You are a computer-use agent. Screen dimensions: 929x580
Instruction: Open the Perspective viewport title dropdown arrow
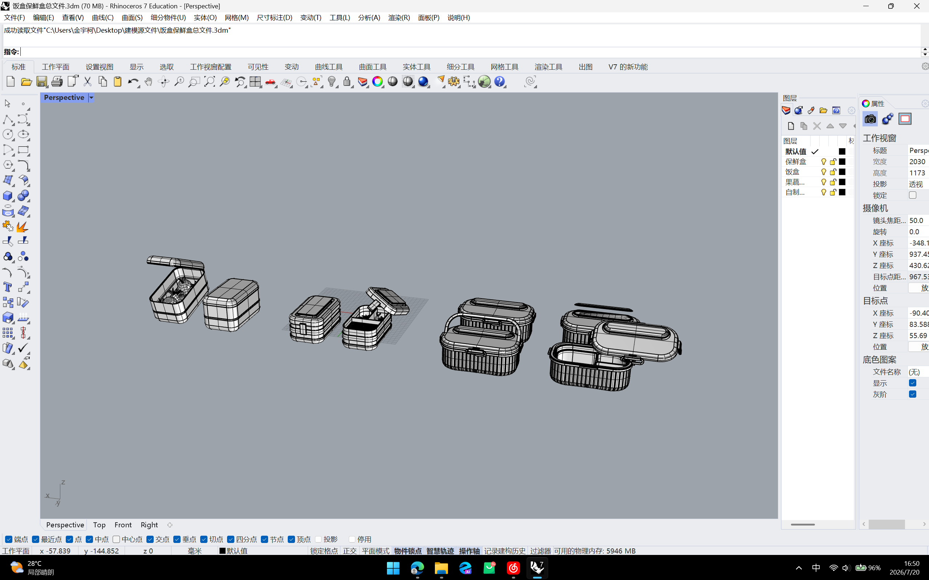[x=91, y=97]
